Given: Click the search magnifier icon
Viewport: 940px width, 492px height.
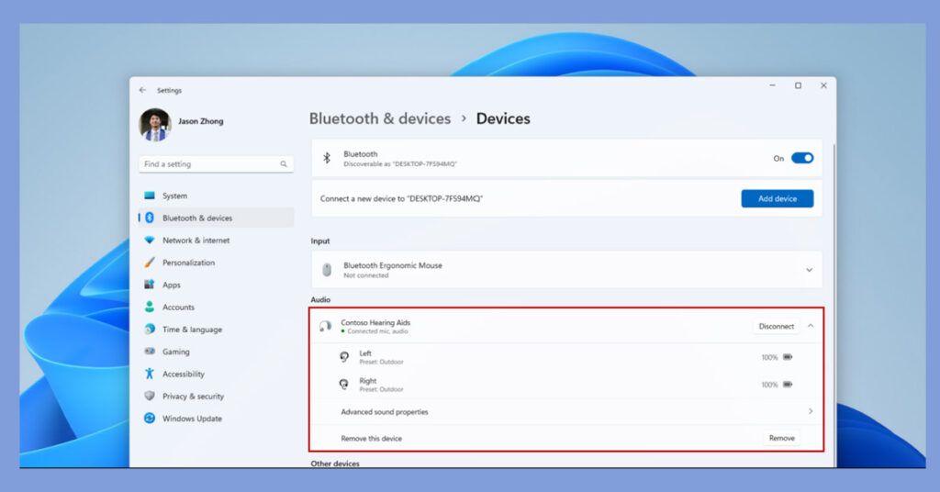Looking at the screenshot, I should pyautogui.click(x=284, y=164).
